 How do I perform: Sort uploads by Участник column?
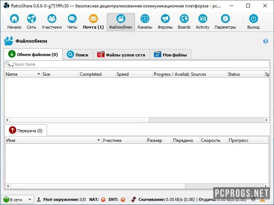tap(124, 140)
